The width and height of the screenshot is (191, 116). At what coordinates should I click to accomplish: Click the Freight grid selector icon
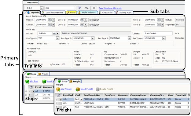tap(59, 95)
